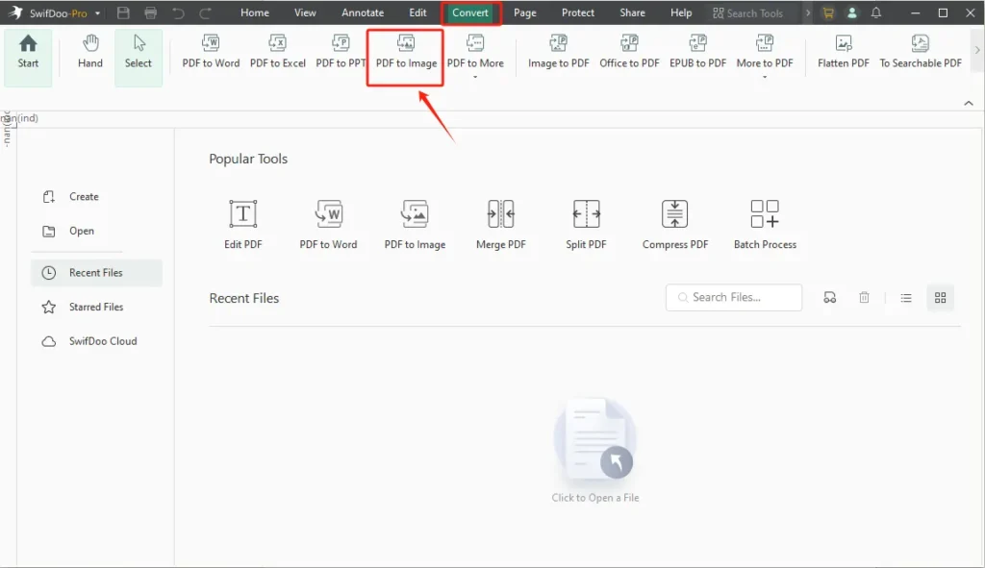Start the Compress PDF tool

(x=674, y=221)
